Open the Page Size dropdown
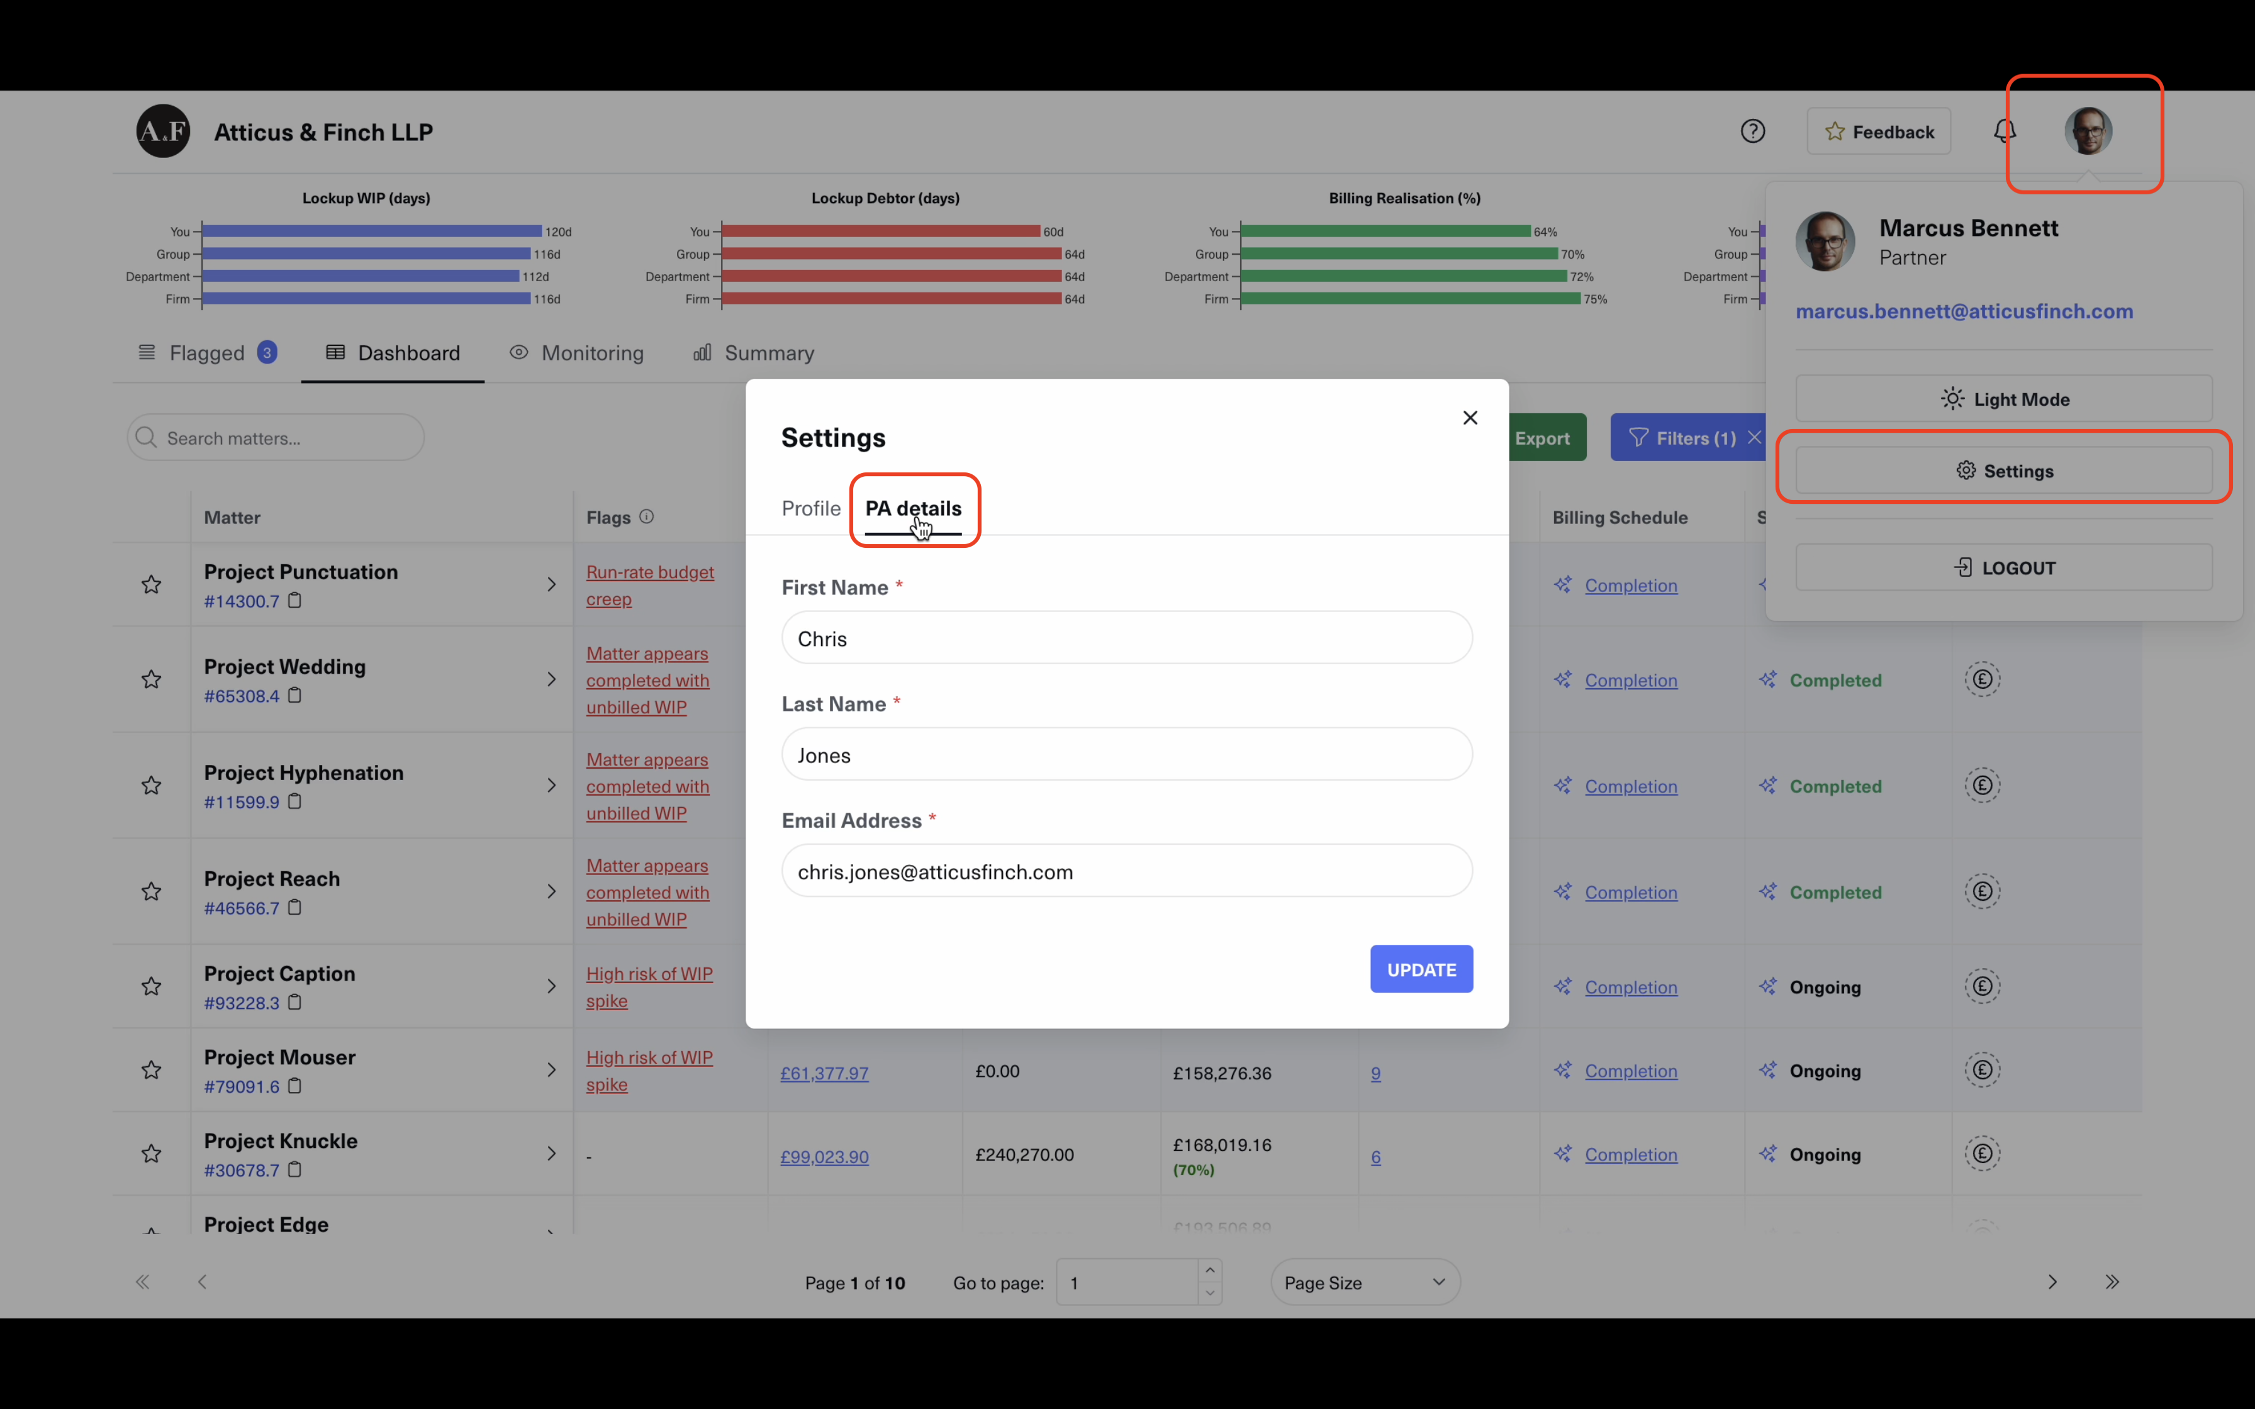Screen dimensions: 2255x1409 [1364, 1283]
